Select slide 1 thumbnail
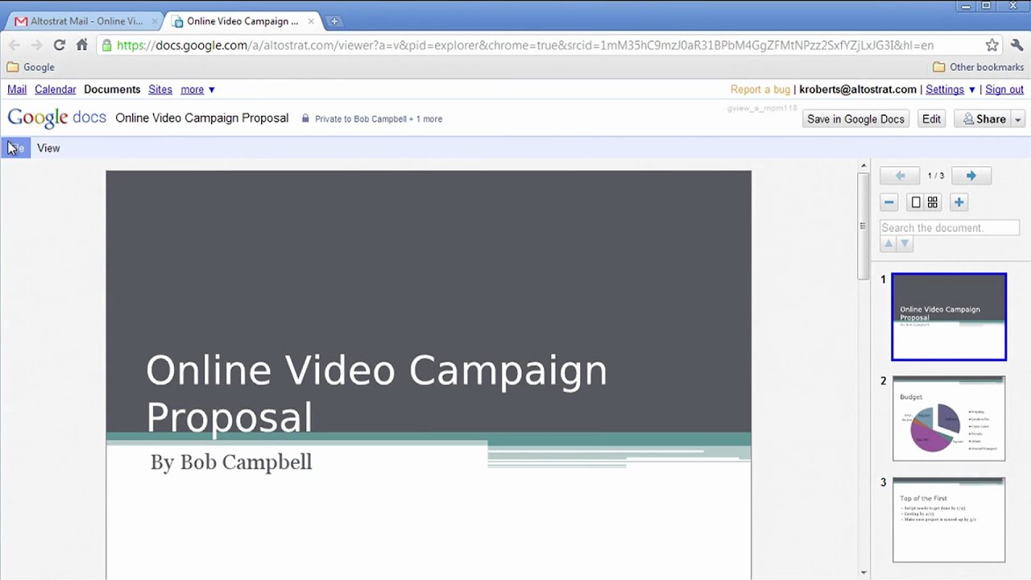The image size is (1031, 580). tap(949, 317)
